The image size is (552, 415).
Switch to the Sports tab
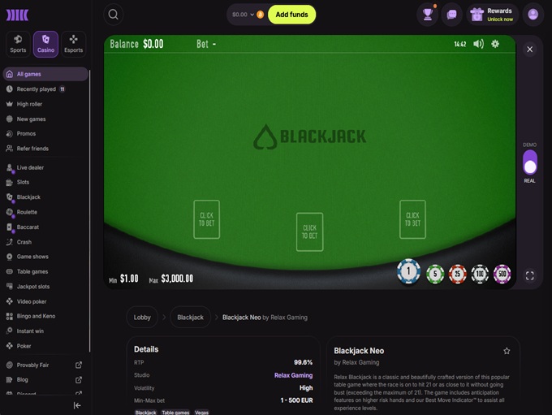pyautogui.click(x=18, y=44)
